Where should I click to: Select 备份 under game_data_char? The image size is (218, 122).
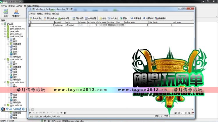15,54
